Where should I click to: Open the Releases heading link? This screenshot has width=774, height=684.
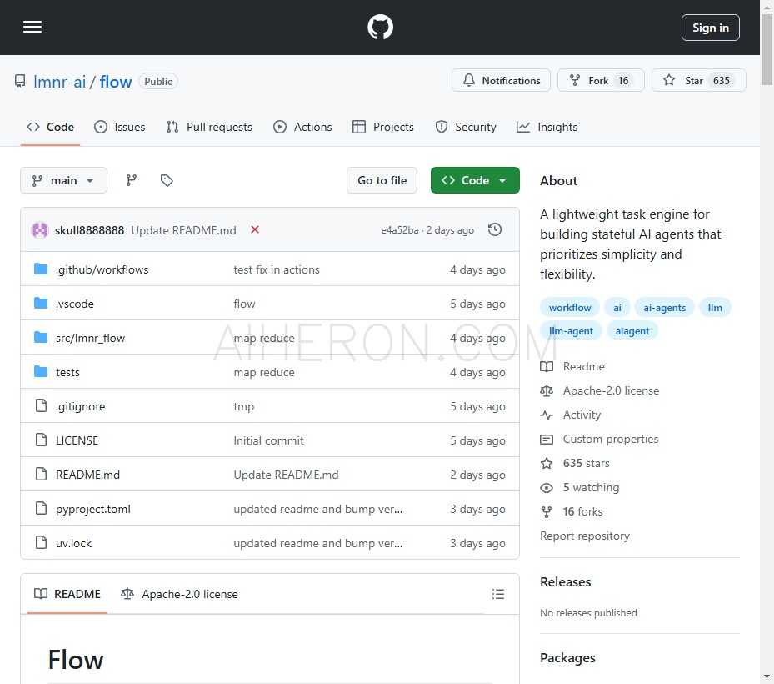coord(565,581)
